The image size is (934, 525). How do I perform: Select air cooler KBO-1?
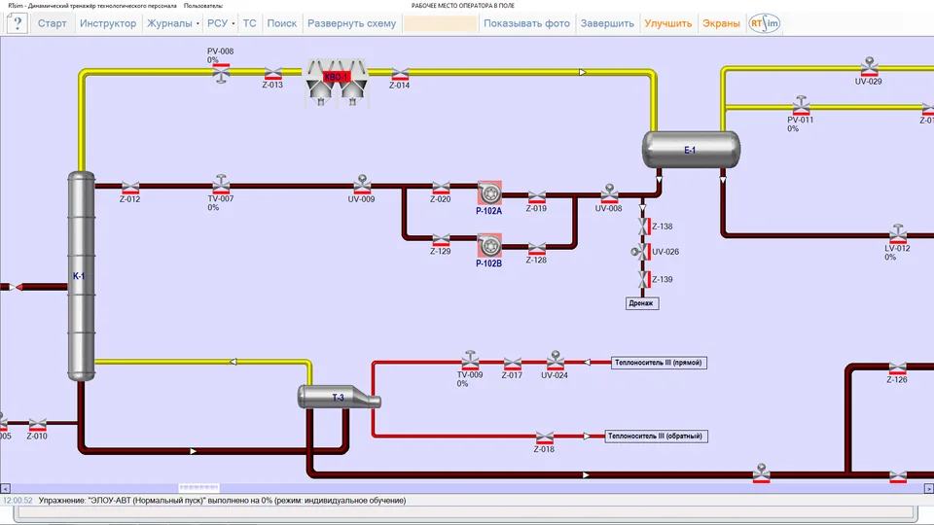[337, 84]
